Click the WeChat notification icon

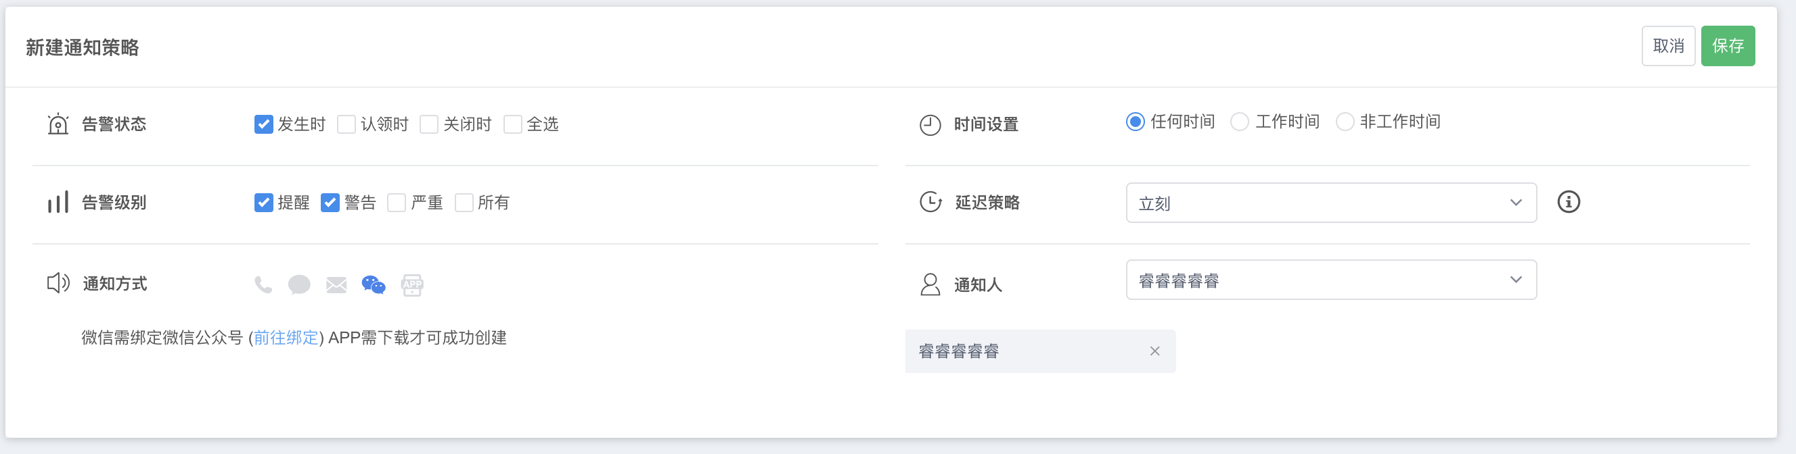click(372, 284)
